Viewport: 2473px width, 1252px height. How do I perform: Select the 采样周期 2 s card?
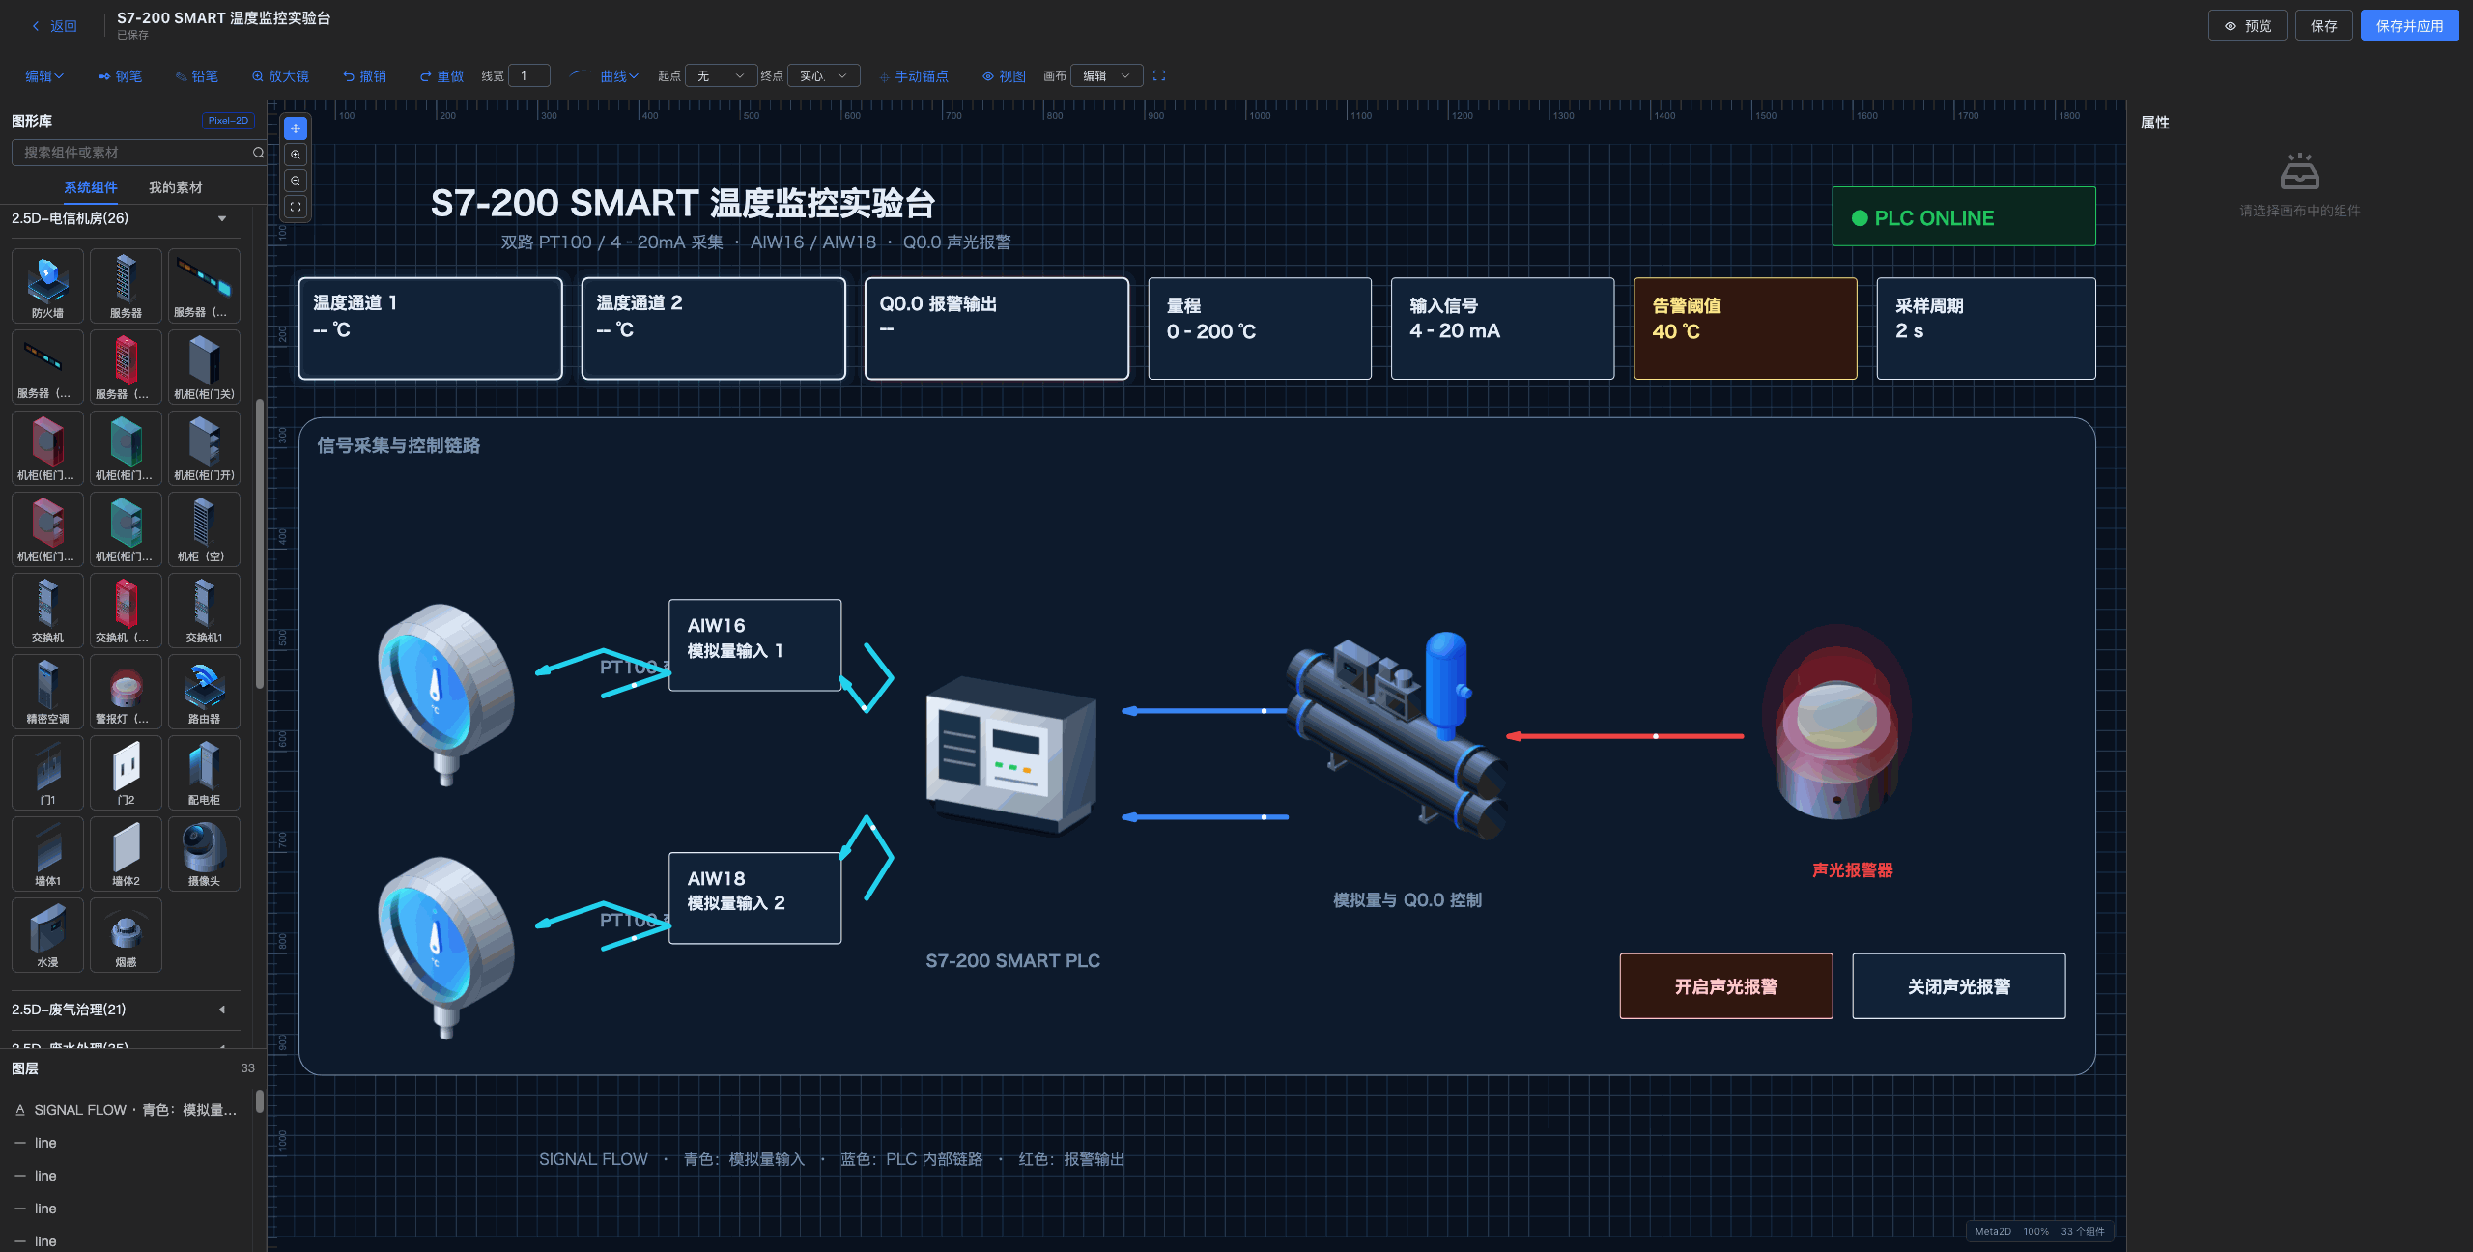1986,328
